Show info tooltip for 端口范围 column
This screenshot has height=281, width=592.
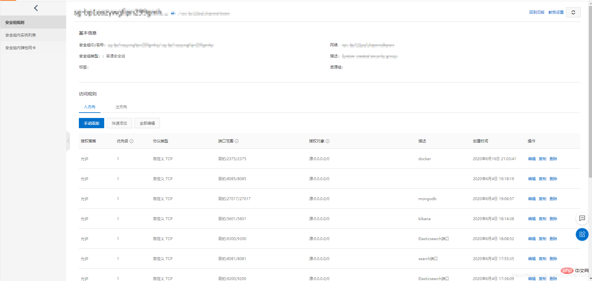pos(237,141)
